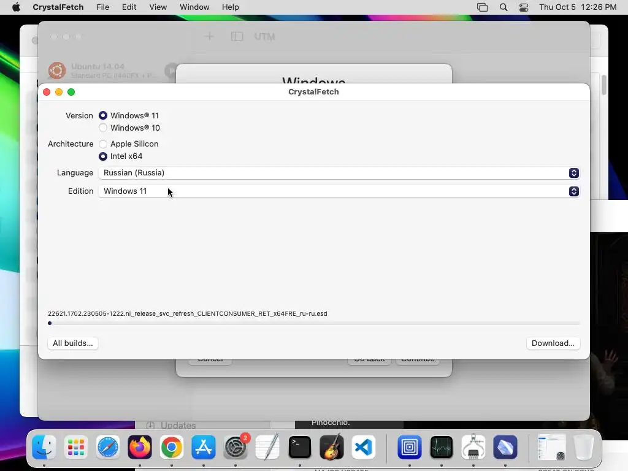Open Control Center in the menu bar
This screenshot has height=471, width=628.
point(524,7)
